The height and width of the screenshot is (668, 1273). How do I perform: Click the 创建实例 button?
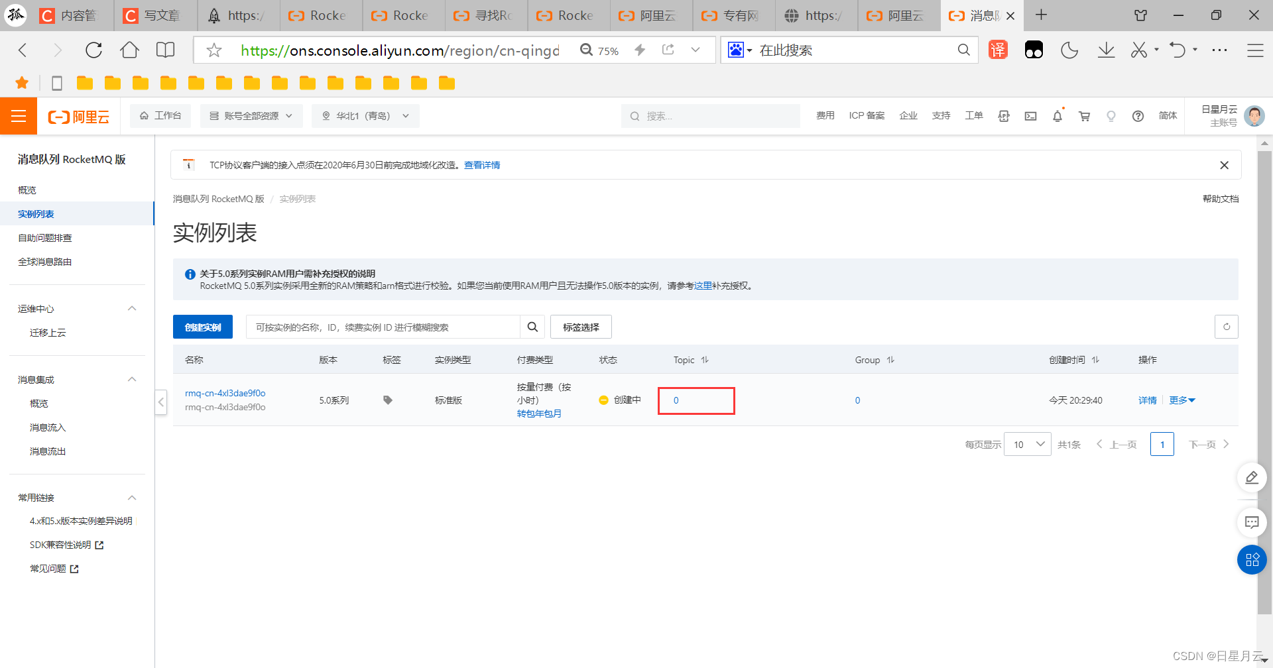point(203,327)
